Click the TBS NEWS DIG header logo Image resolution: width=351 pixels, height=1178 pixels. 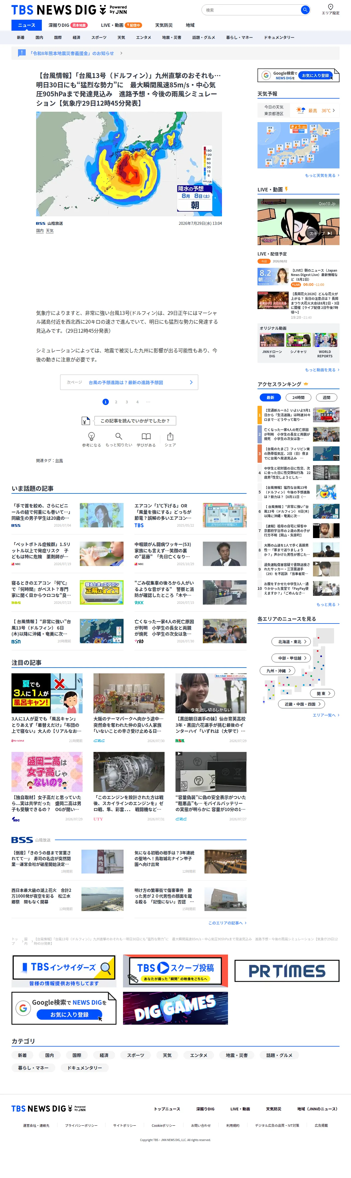point(69,10)
